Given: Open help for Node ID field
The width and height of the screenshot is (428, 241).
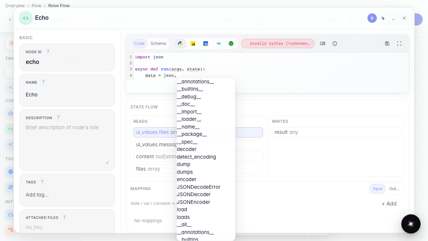Looking at the screenshot, I should [48, 52].
